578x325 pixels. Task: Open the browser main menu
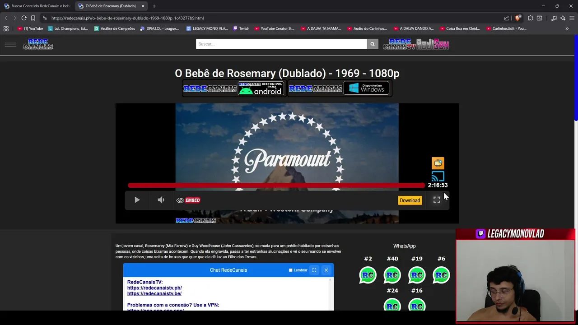click(x=572, y=18)
